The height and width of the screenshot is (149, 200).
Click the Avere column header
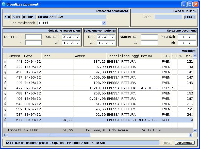pos(90,56)
